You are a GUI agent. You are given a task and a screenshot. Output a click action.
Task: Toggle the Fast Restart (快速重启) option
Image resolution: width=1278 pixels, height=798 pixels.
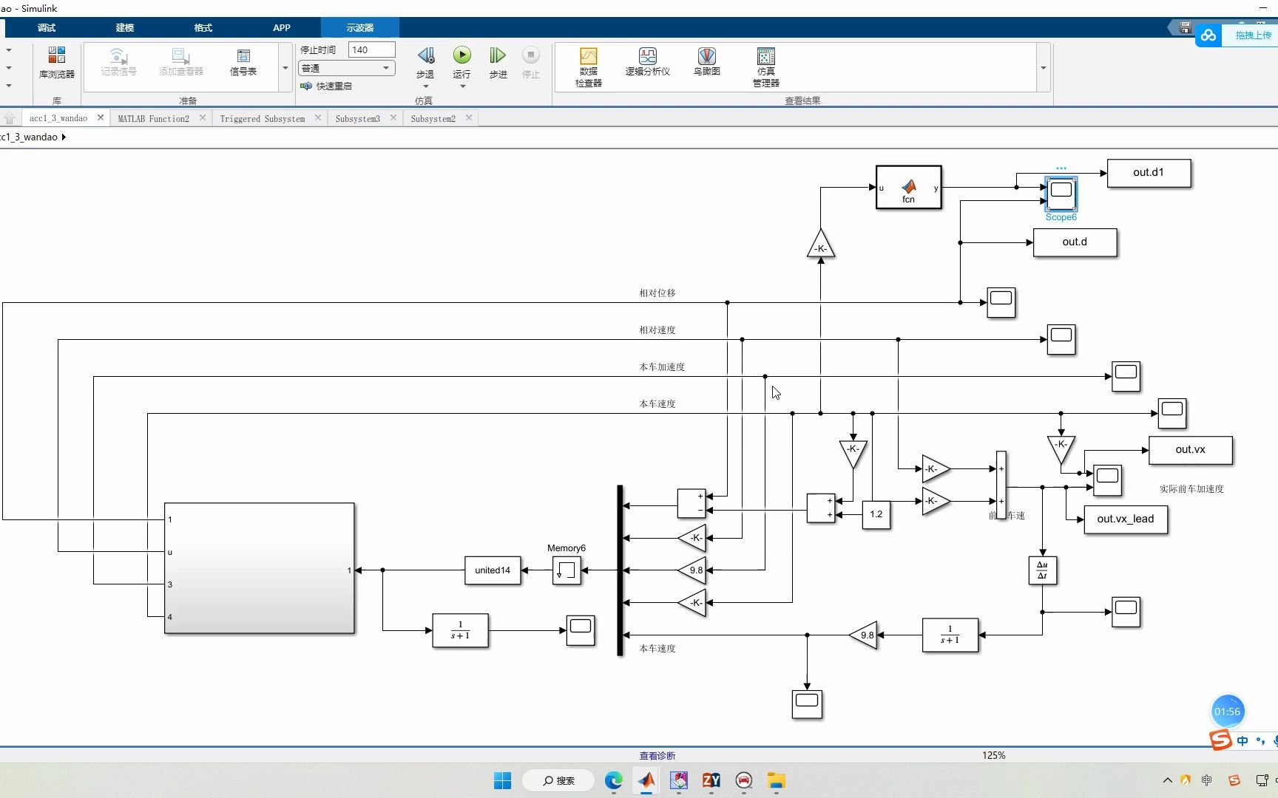point(326,86)
